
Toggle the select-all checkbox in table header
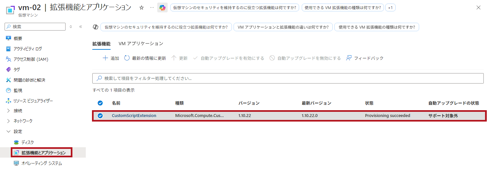click(x=100, y=103)
